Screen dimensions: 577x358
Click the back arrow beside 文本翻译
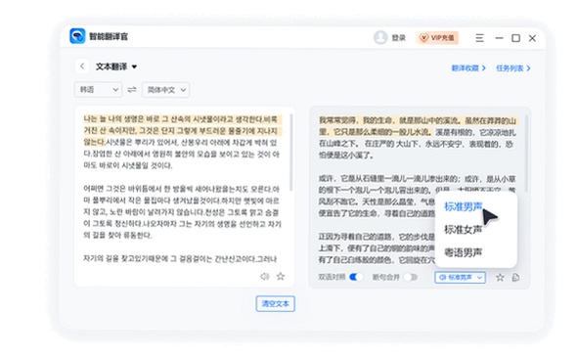click(x=82, y=67)
